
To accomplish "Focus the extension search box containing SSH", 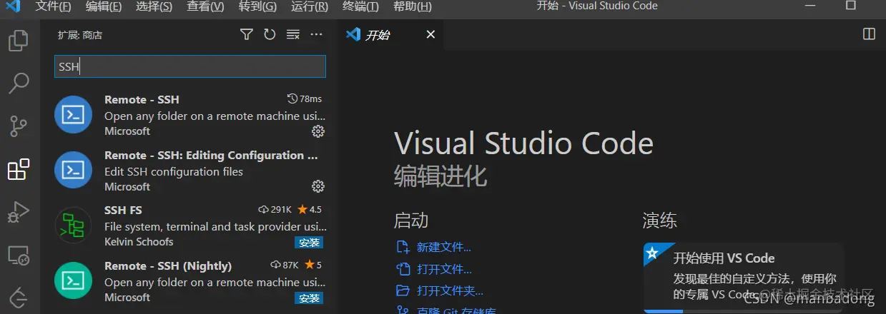I will coord(190,66).
